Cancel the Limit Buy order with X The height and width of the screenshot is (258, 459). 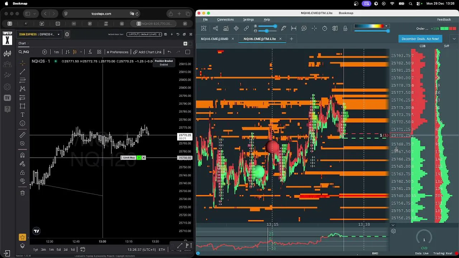[143, 158]
